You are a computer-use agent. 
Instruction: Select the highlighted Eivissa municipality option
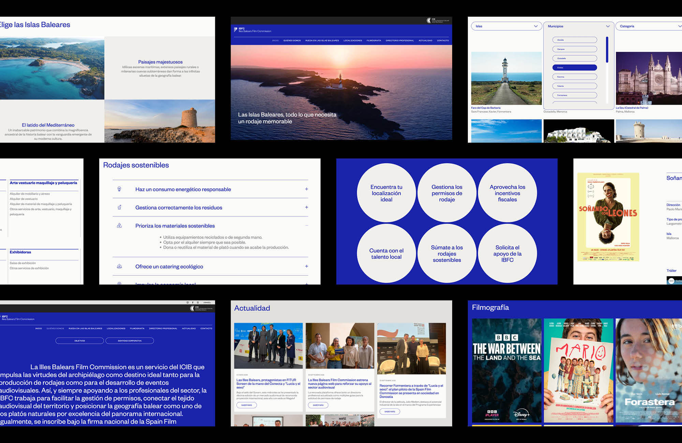click(574, 67)
